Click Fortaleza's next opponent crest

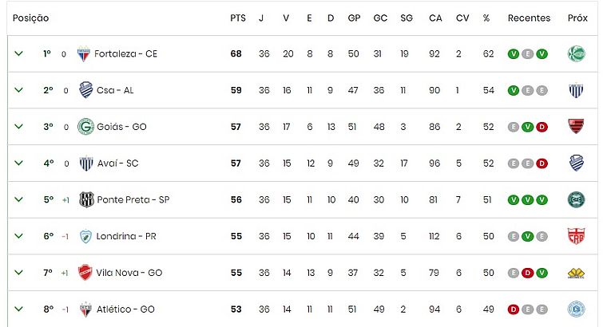[576, 53]
